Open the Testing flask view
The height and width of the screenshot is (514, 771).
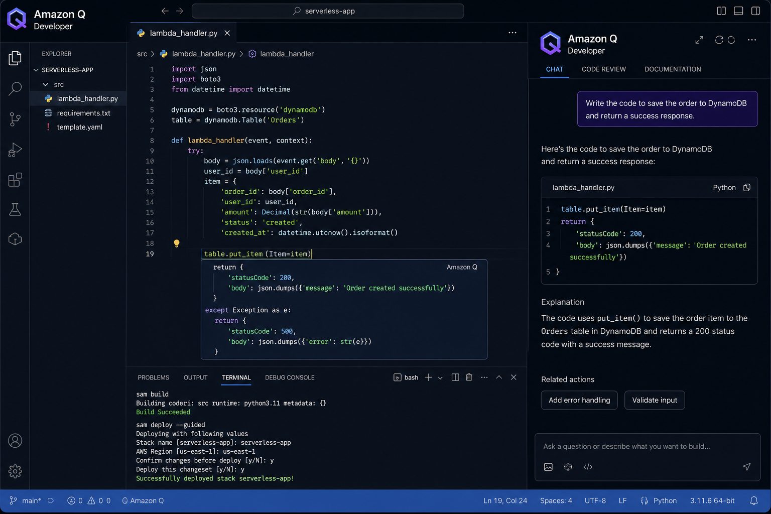tap(15, 209)
